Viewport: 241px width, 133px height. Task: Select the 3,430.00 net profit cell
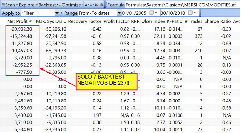(x=23, y=115)
